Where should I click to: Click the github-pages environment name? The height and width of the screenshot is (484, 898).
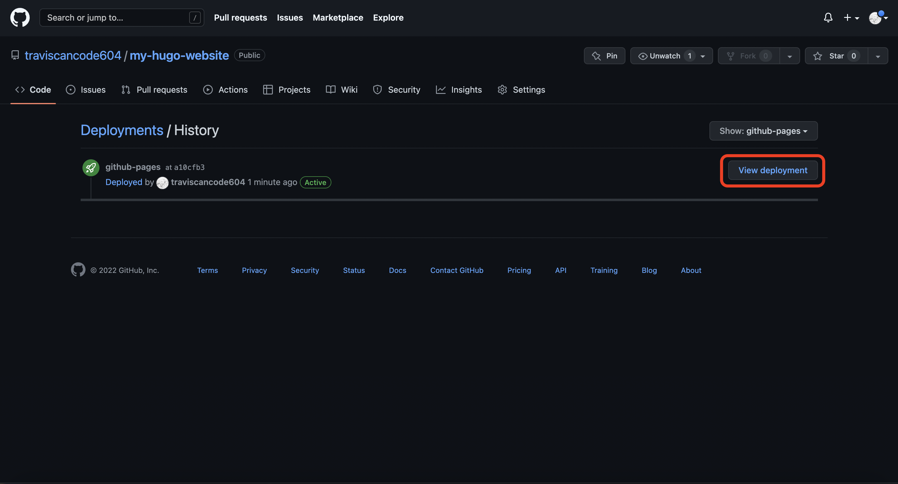pos(133,167)
